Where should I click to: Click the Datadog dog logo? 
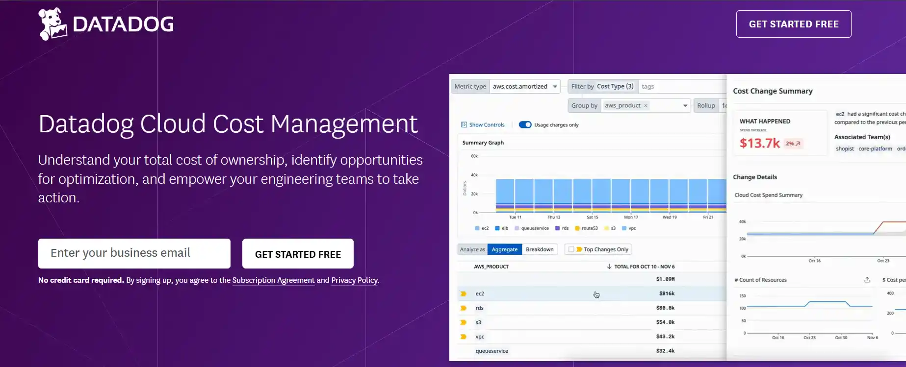[x=52, y=24]
